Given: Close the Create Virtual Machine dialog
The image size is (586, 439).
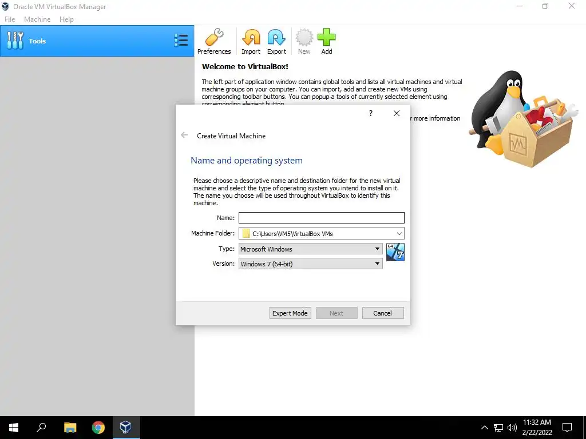Looking at the screenshot, I should click(397, 113).
